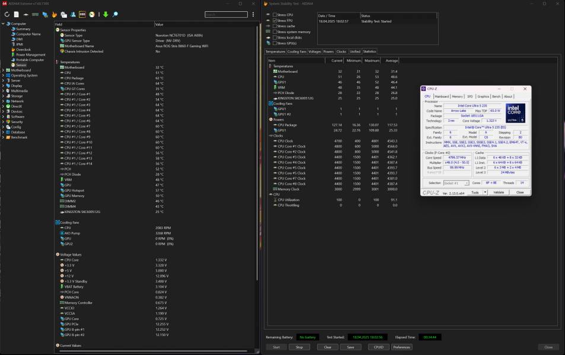Switch to Voltages tab in Stability Test

pyautogui.click(x=315, y=51)
